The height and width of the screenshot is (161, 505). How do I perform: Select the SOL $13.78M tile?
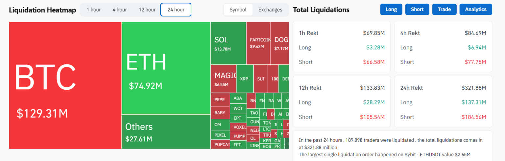coord(228,43)
